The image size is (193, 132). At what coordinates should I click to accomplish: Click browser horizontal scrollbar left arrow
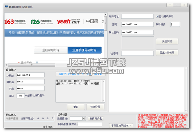point(6,65)
